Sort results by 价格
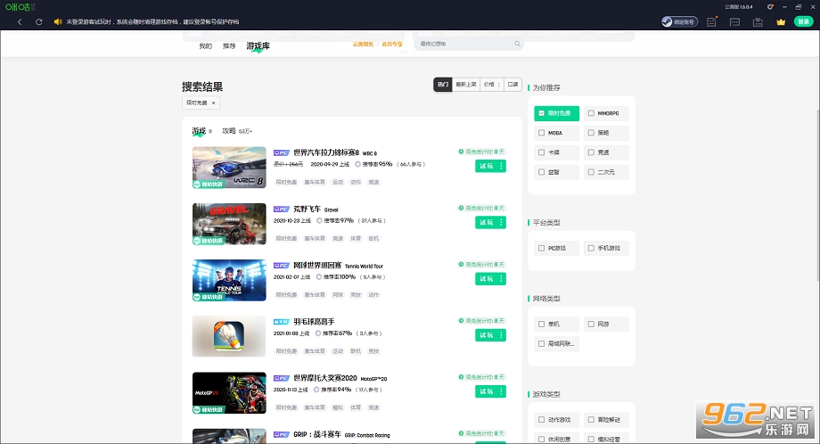The height and width of the screenshot is (444, 820). click(x=492, y=84)
